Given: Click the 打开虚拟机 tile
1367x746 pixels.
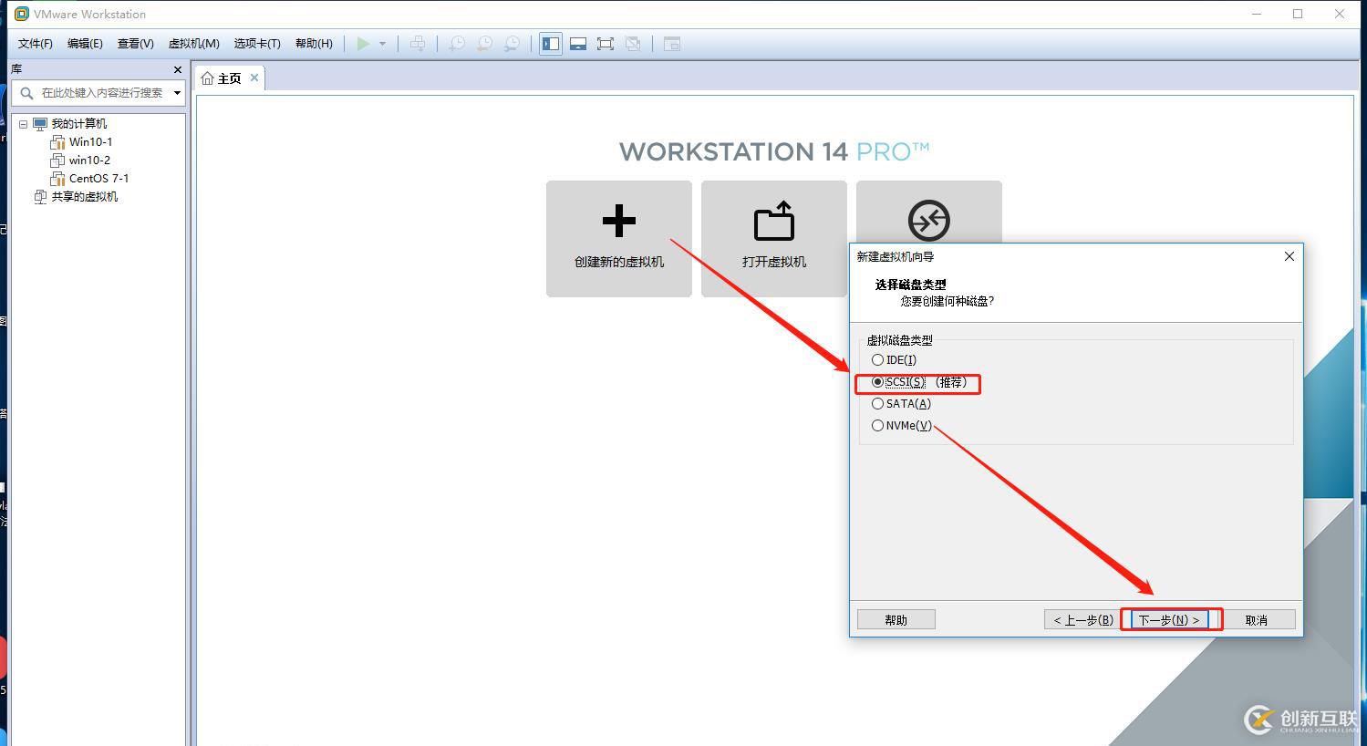Looking at the screenshot, I should click(x=774, y=239).
